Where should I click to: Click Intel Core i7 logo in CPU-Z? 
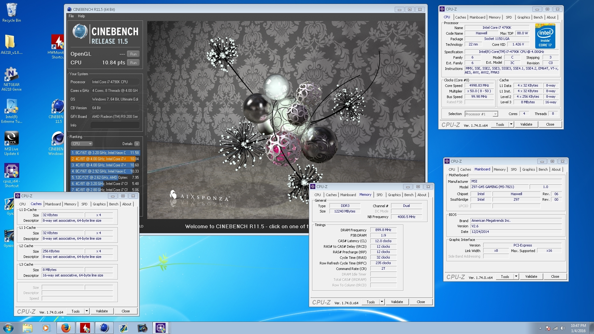[x=545, y=36]
